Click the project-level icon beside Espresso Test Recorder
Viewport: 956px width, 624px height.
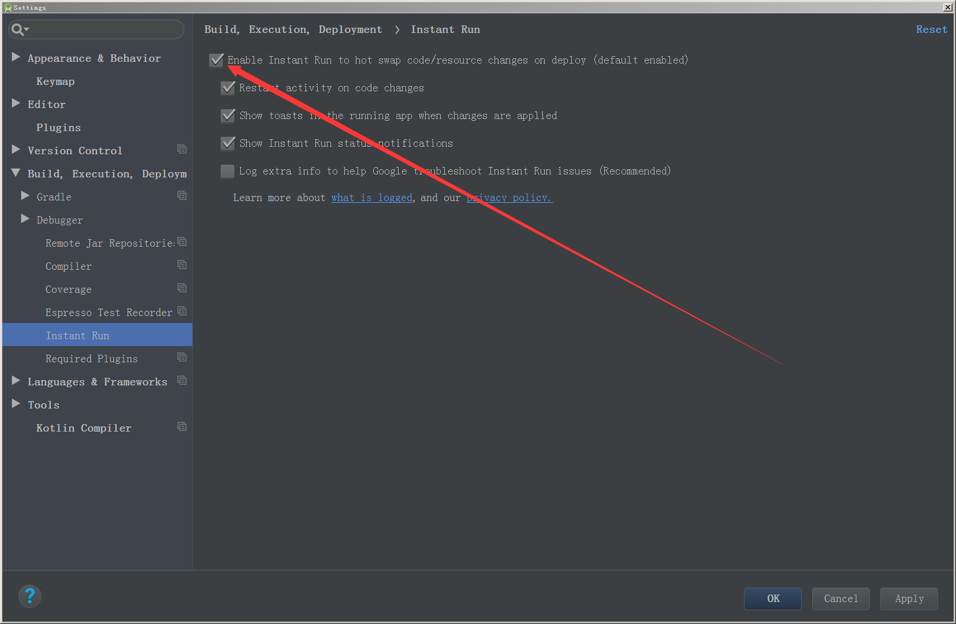click(x=182, y=311)
